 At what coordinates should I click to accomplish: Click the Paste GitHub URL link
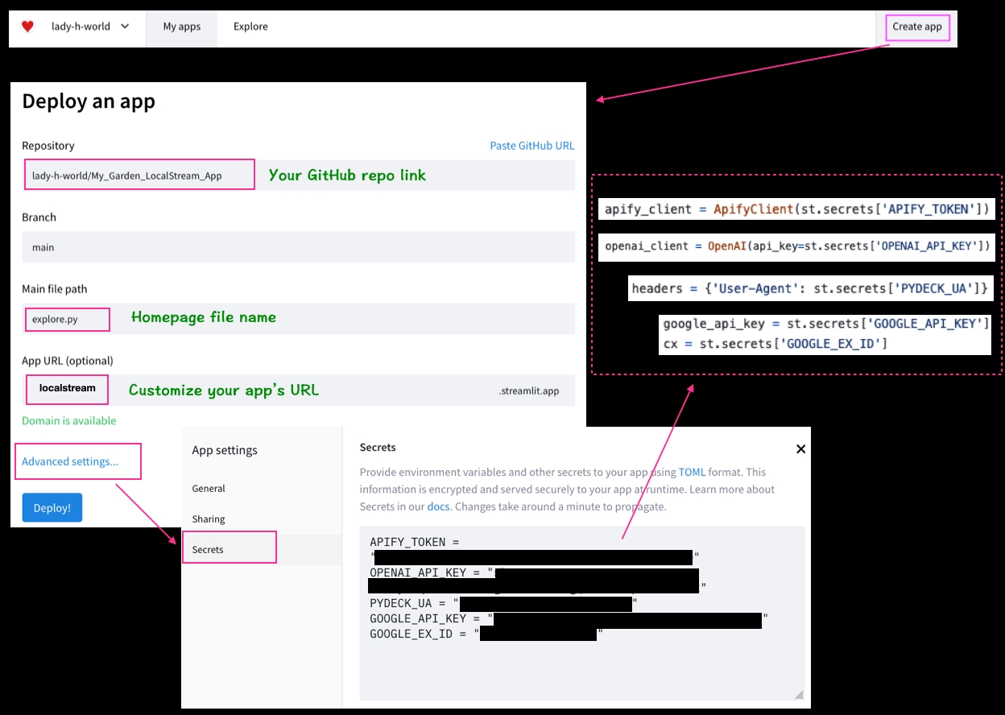coord(531,146)
